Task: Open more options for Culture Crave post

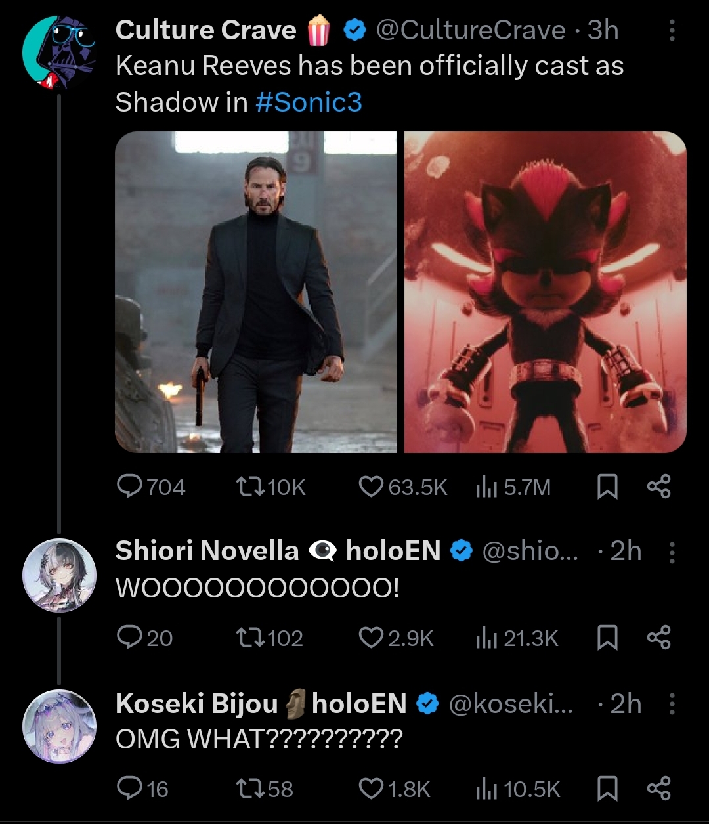Action: click(x=671, y=31)
